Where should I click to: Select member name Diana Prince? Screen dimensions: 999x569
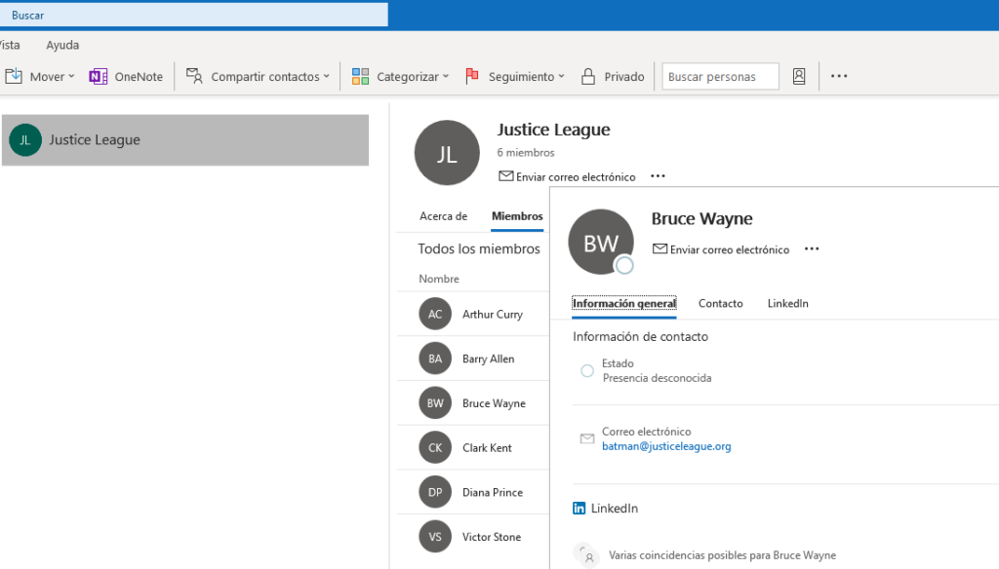tap(493, 492)
